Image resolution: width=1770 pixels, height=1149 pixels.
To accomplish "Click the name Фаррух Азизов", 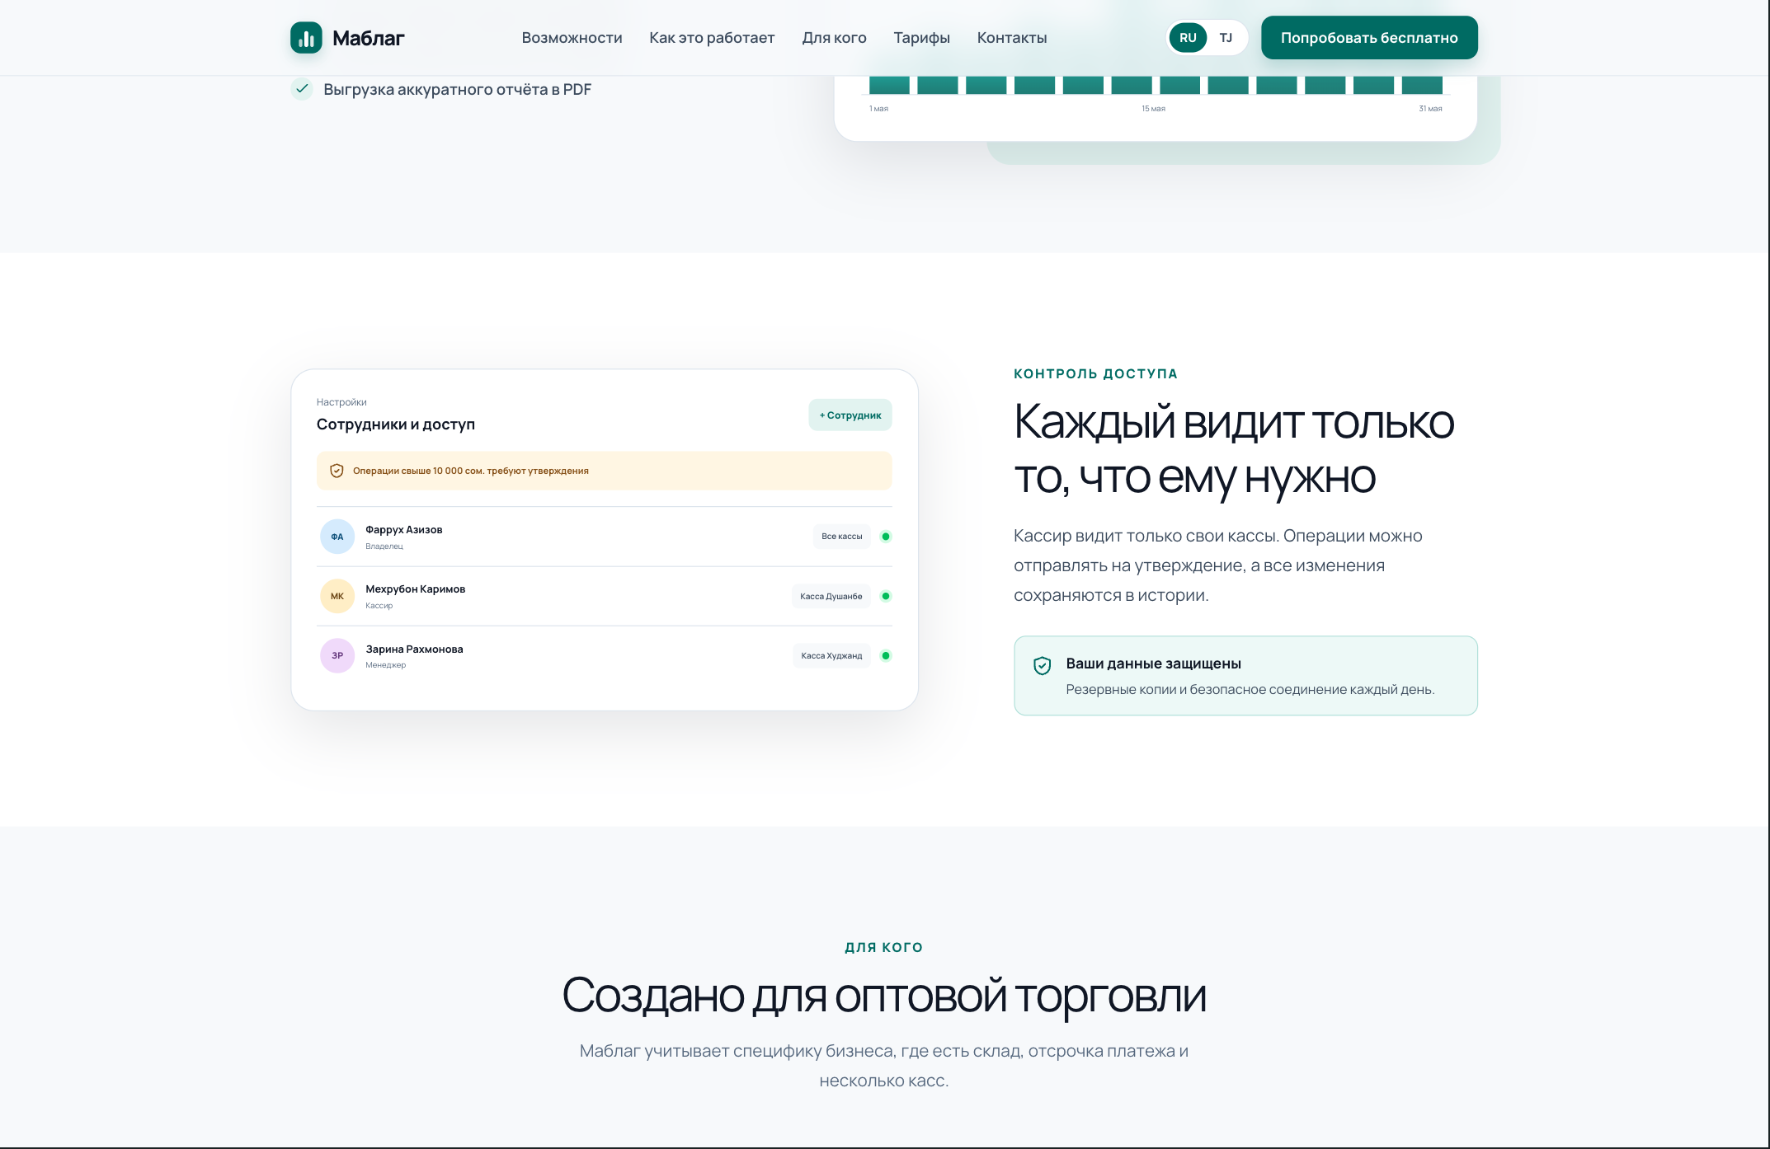I will [x=404, y=529].
